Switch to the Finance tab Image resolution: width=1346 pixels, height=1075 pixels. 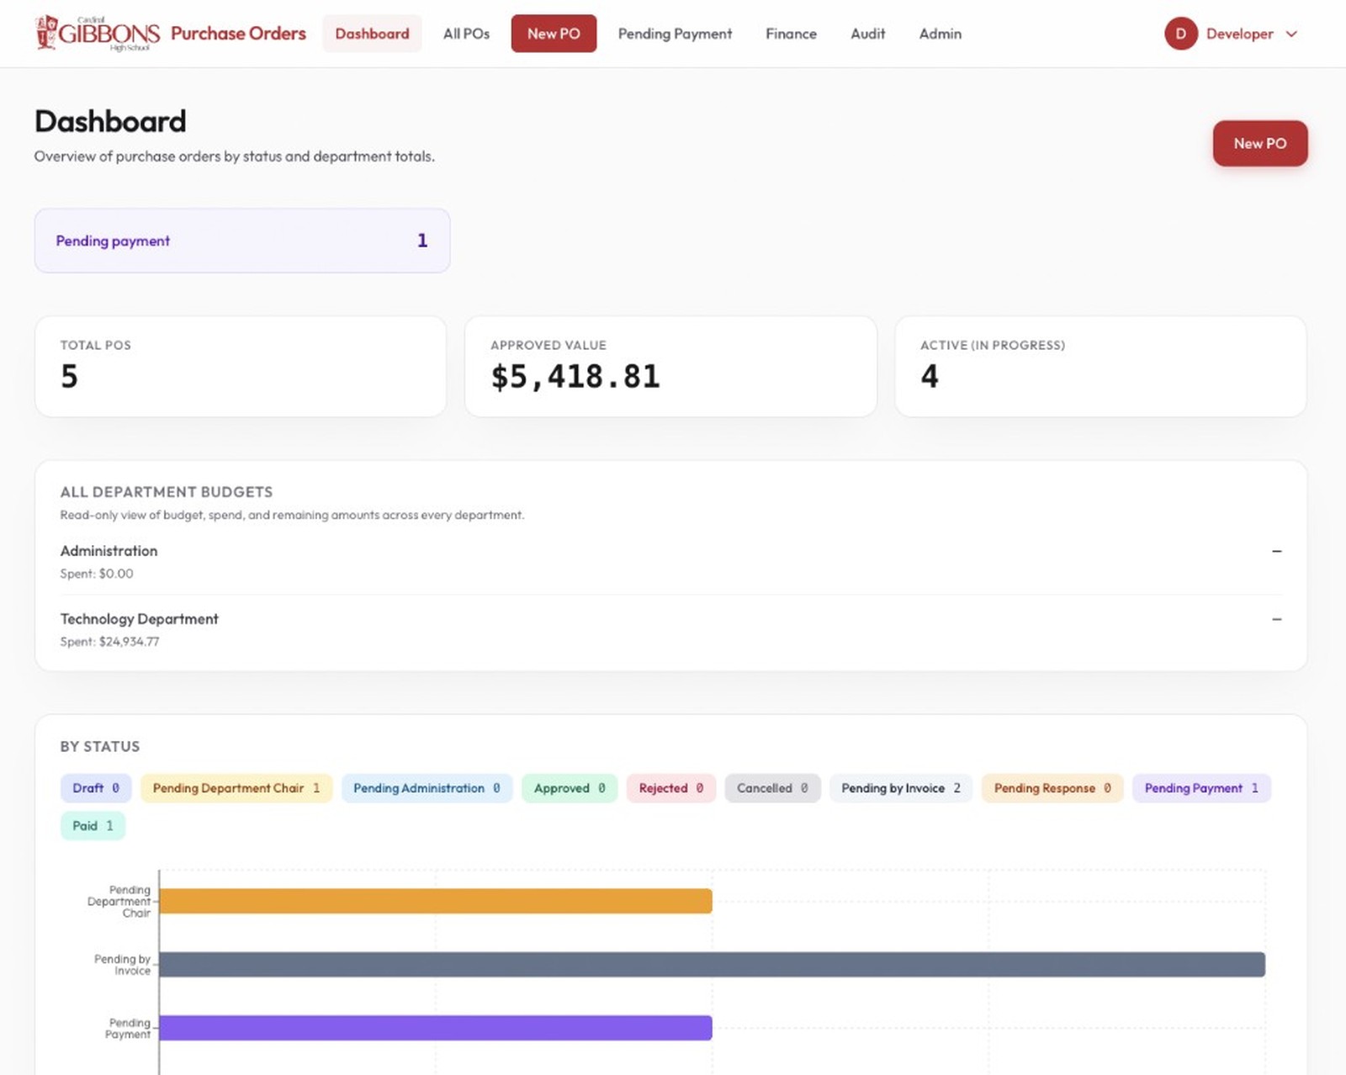click(x=791, y=34)
